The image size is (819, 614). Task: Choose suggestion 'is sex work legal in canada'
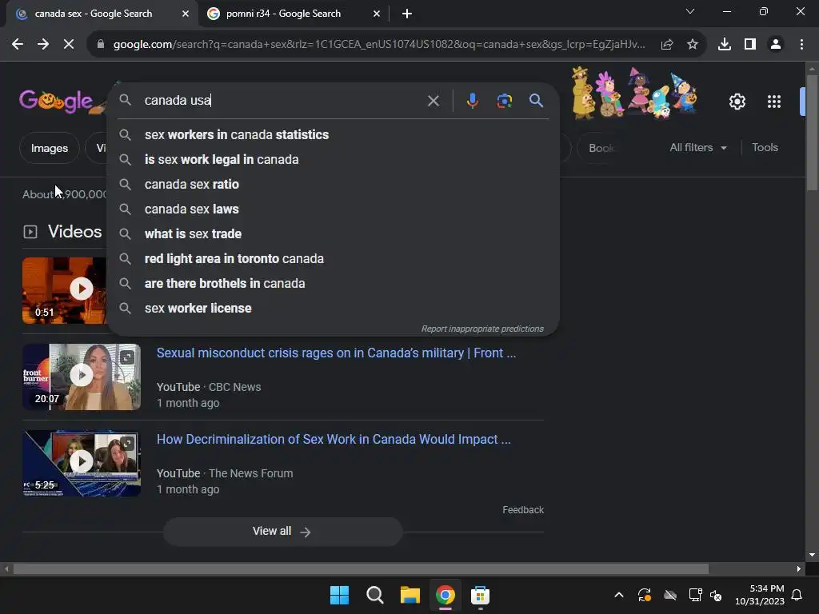[333, 159]
